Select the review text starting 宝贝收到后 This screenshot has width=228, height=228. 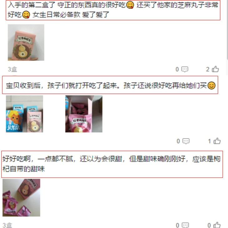click(x=110, y=85)
